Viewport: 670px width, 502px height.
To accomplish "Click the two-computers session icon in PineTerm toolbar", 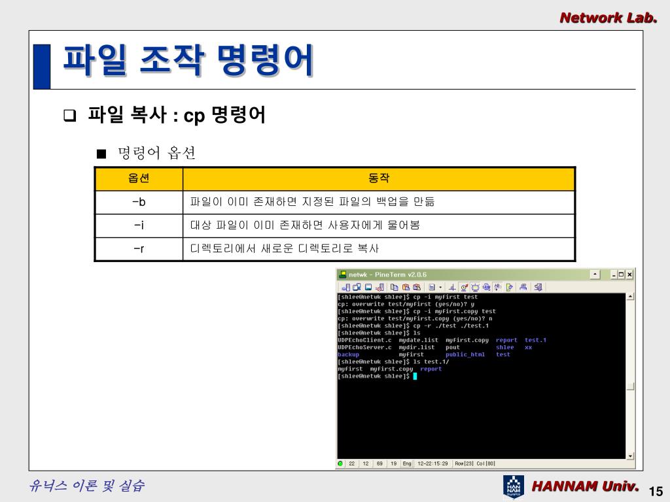I will click(x=357, y=288).
